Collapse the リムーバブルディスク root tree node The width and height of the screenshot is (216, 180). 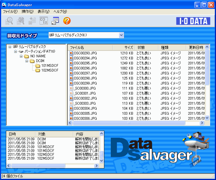[x=10, y=47]
